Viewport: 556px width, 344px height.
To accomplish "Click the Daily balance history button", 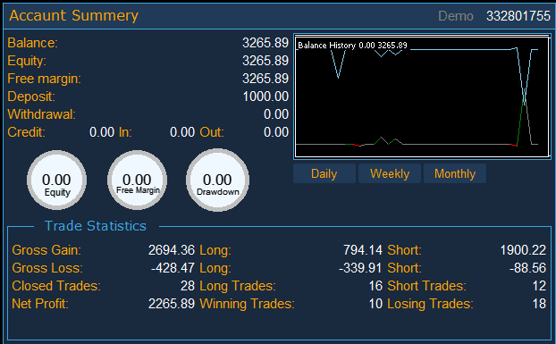I will tap(324, 173).
